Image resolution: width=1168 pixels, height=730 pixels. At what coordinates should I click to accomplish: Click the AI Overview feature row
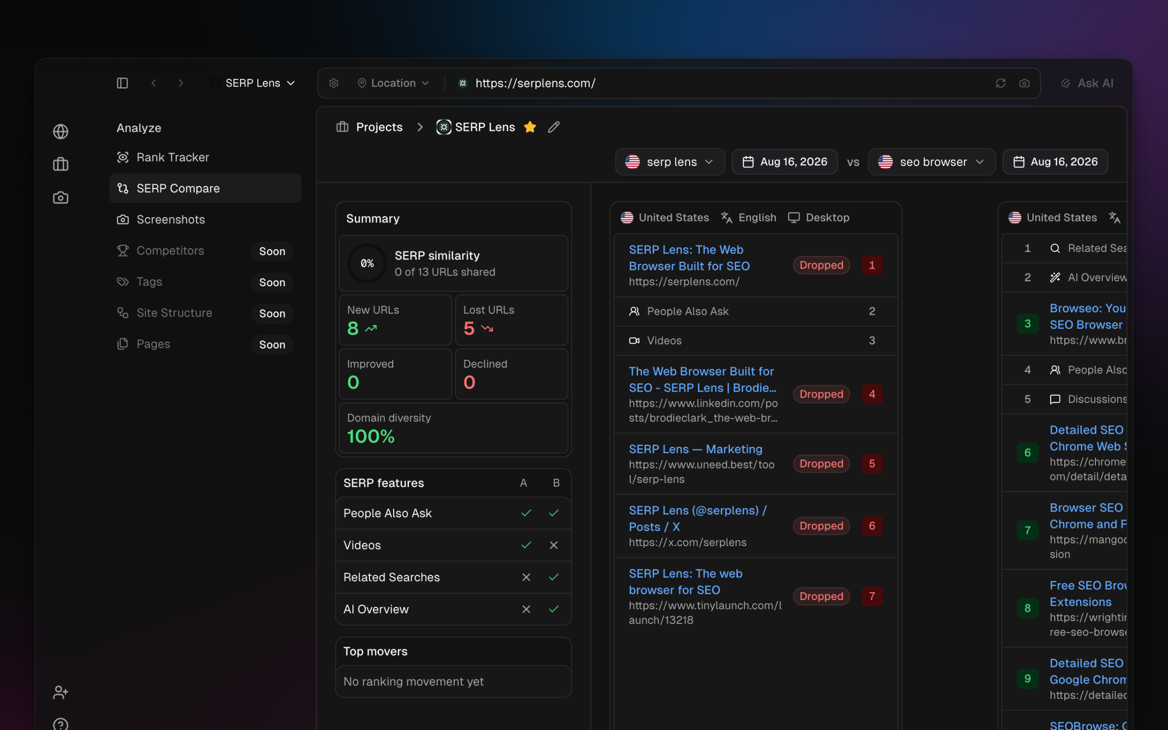pyautogui.click(x=454, y=610)
